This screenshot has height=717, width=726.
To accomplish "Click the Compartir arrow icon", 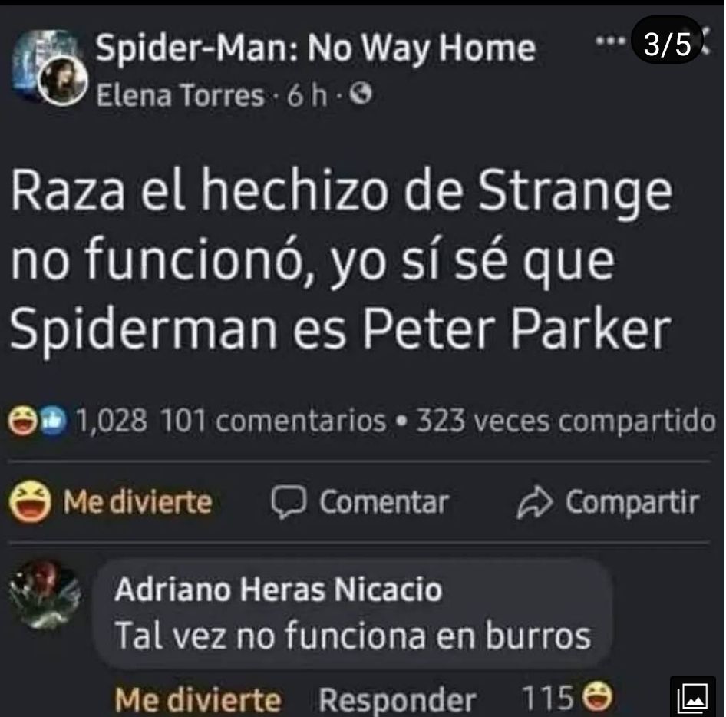I will pos(535,502).
